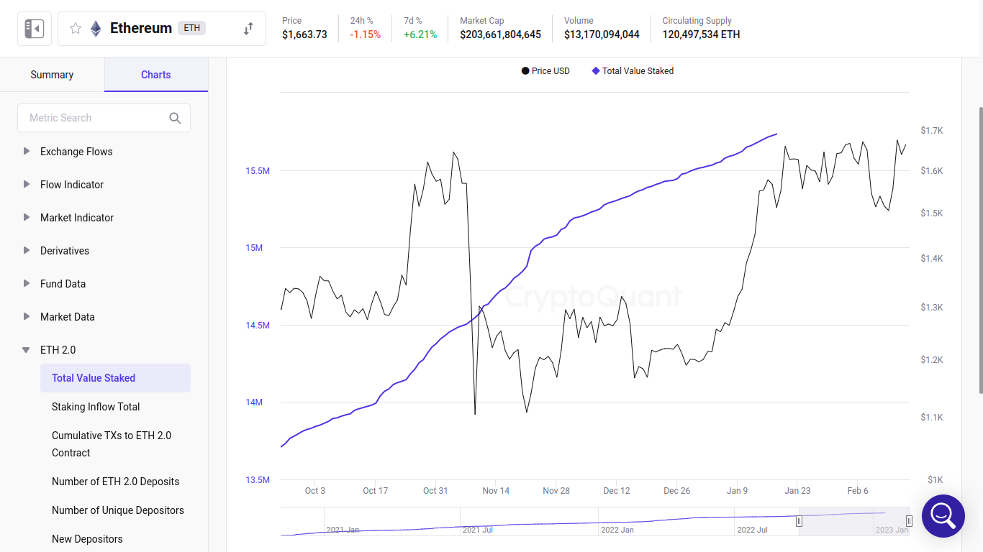The height and width of the screenshot is (552, 983).
Task: Select Total Value Staked in sidebar
Action: pyautogui.click(x=94, y=378)
